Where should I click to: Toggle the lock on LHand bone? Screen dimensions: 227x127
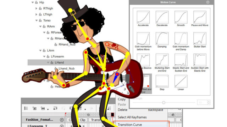(x=52, y=62)
